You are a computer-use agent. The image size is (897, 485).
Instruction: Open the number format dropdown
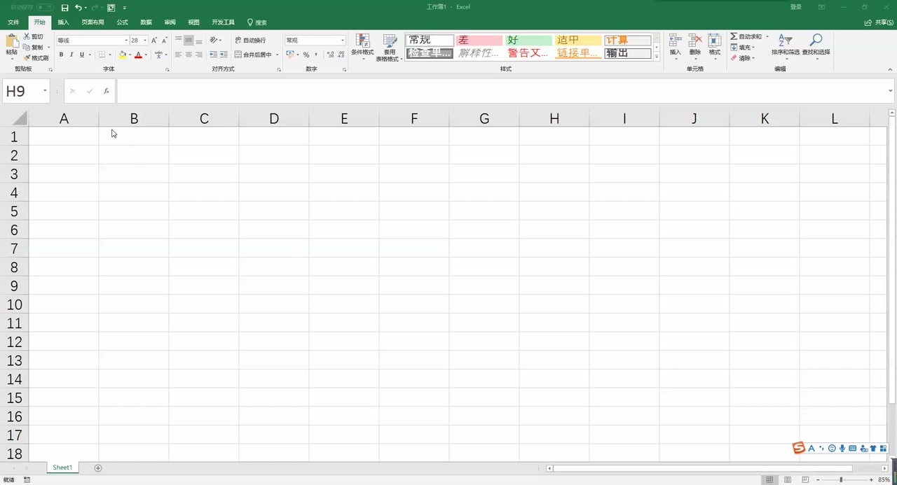click(342, 41)
